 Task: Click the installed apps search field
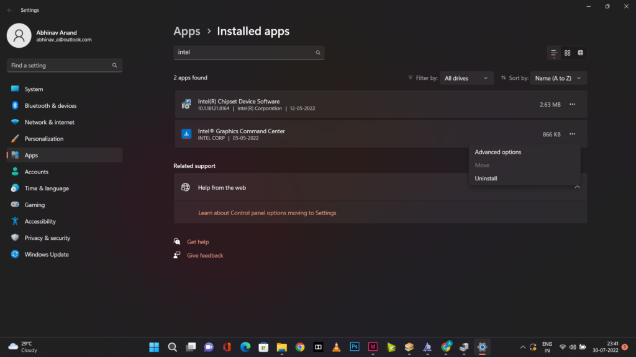249,53
